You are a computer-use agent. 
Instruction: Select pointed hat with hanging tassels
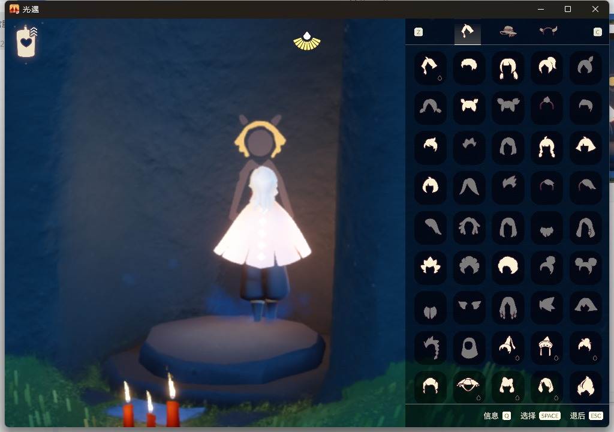547,347
